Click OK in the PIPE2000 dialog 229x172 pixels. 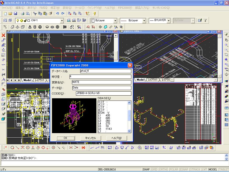pyautogui.click(x=66, y=138)
